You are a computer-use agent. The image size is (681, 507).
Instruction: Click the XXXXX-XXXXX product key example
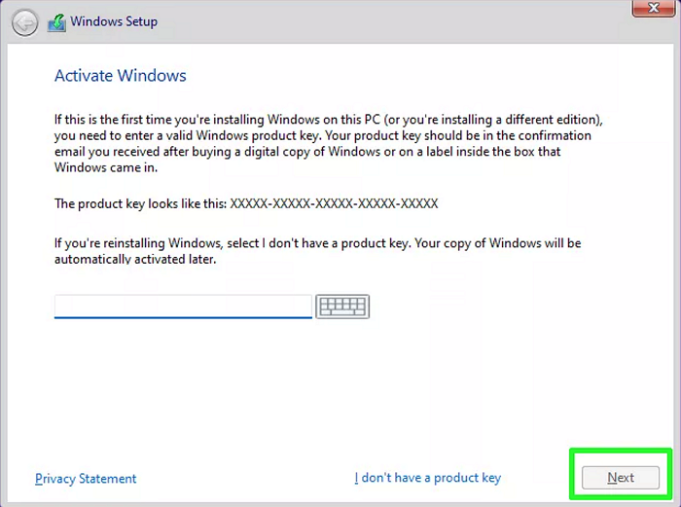(x=334, y=204)
